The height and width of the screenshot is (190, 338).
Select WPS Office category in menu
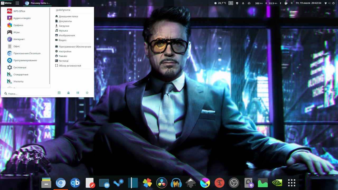pos(25,11)
